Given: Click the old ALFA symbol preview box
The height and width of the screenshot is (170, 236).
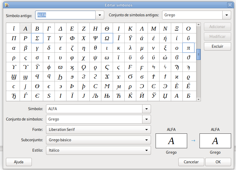Looking at the screenshot, I should [x=171, y=141].
